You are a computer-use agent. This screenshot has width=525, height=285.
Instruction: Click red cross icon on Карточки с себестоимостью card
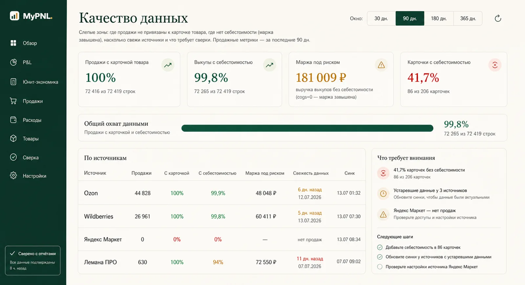pyautogui.click(x=495, y=65)
